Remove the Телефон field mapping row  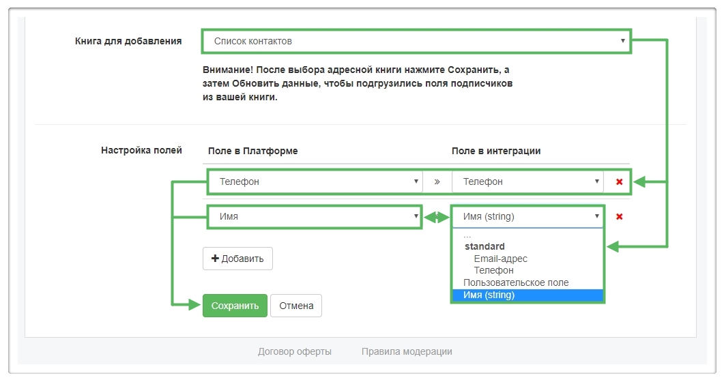click(620, 182)
